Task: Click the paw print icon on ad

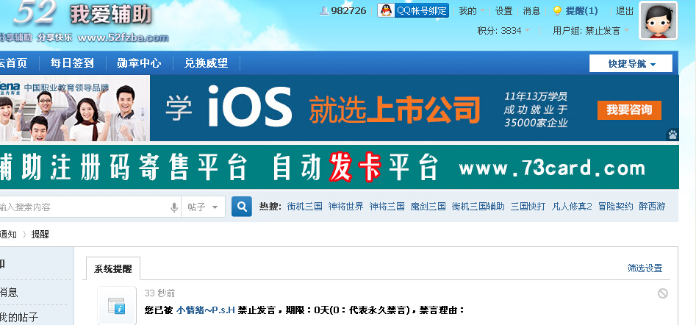Action: tap(673, 135)
